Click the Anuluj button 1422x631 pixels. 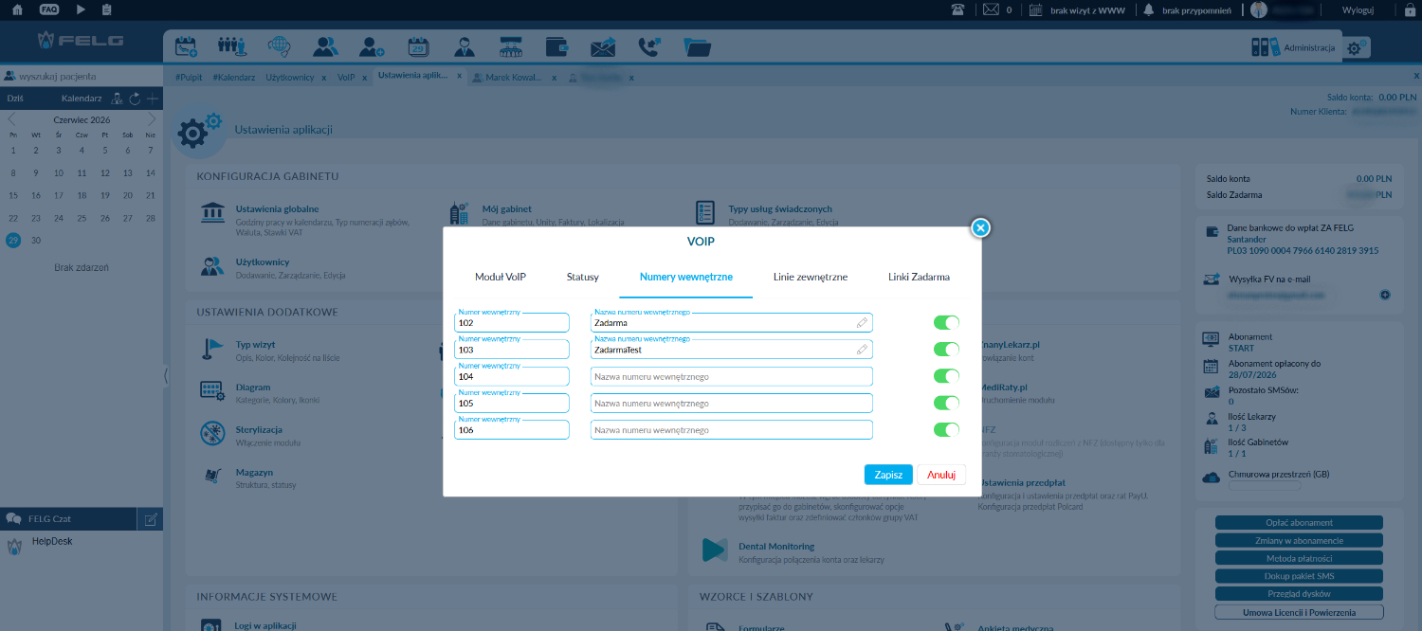941,475
